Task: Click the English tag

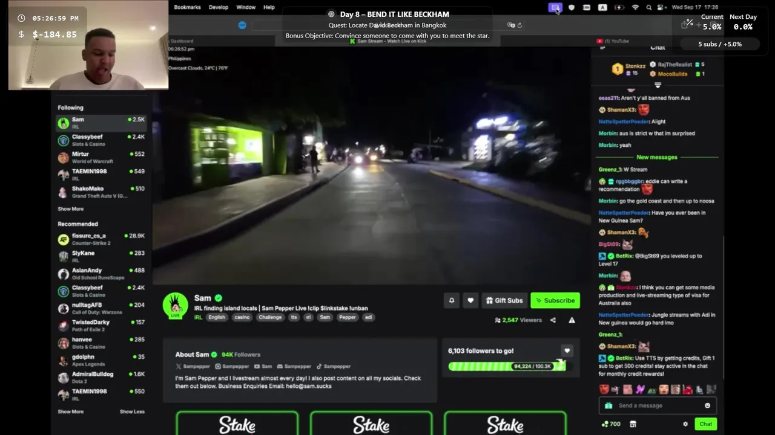Action: coord(217,317)
